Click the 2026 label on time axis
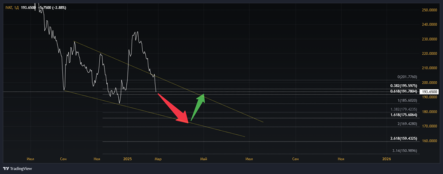 click(x=386, y=159)
